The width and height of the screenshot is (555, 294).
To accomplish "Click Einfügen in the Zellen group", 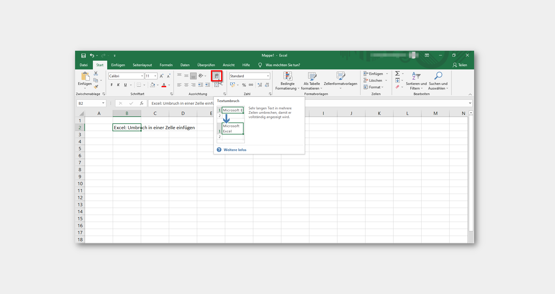I will click(376, 74).
